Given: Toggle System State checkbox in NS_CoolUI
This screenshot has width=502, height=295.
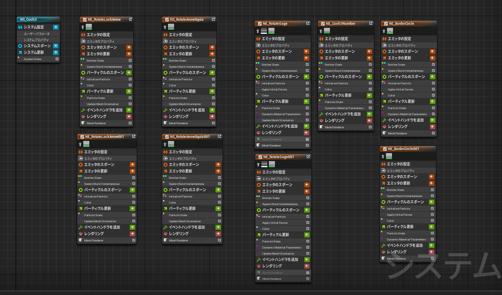Looking at the screenshot, I should [57, 59].
